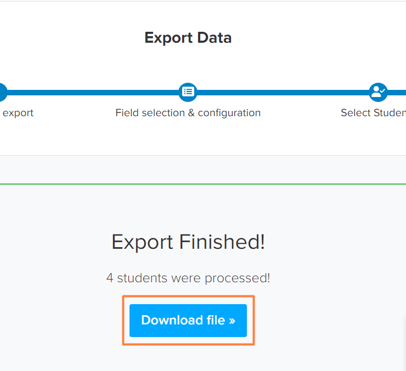
Task: Download the exported file
Action: [x=188, y=321]
